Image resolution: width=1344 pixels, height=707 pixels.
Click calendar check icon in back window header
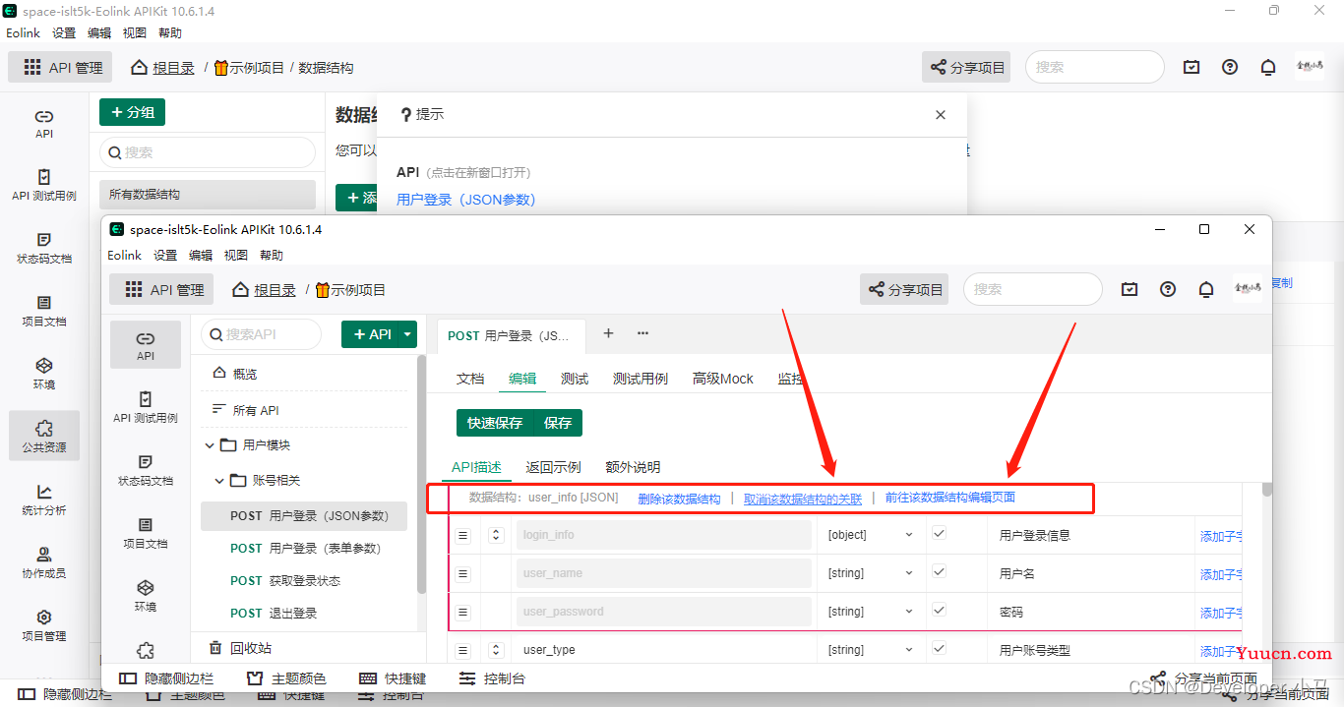(1191, 67)
